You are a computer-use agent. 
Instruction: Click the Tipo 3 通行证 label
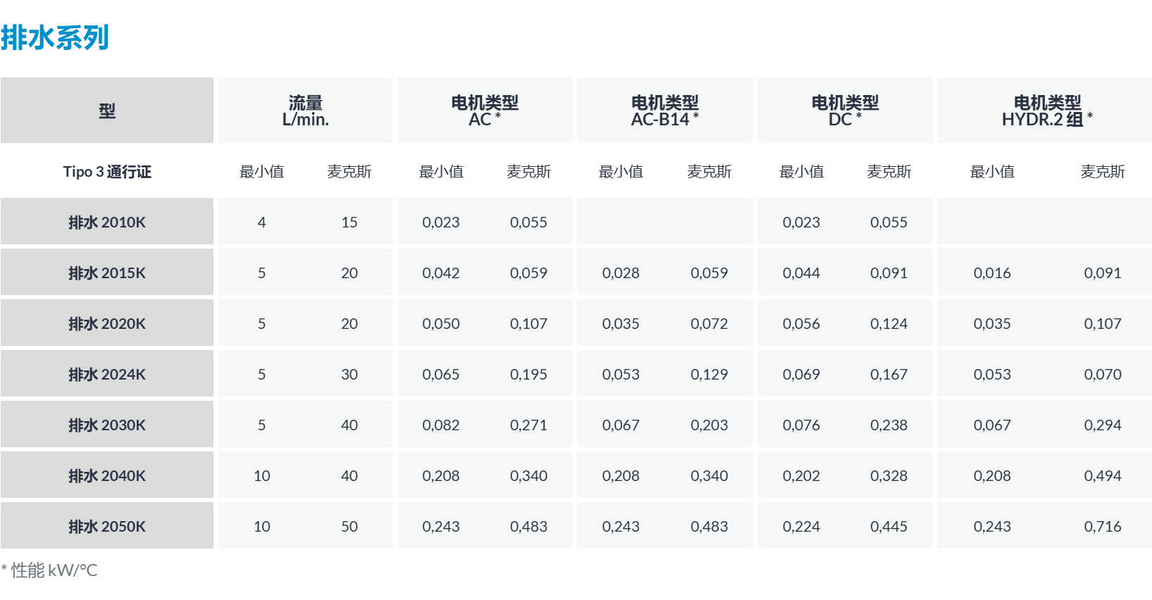107,172
